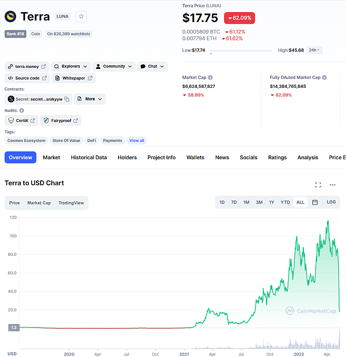Click the document icon in the More button
The height and width of the screenshot is (357, 346).
pyautogui.click(x=80, y=99)
